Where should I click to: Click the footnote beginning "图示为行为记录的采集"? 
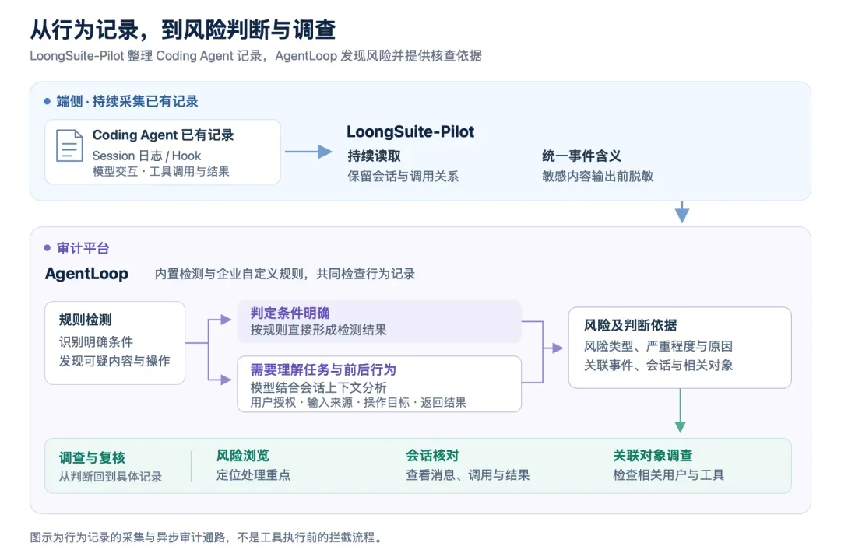[206, 537]
